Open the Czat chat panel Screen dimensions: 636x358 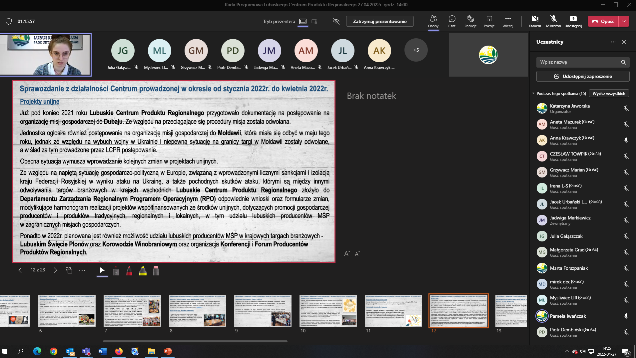point(452,21)
